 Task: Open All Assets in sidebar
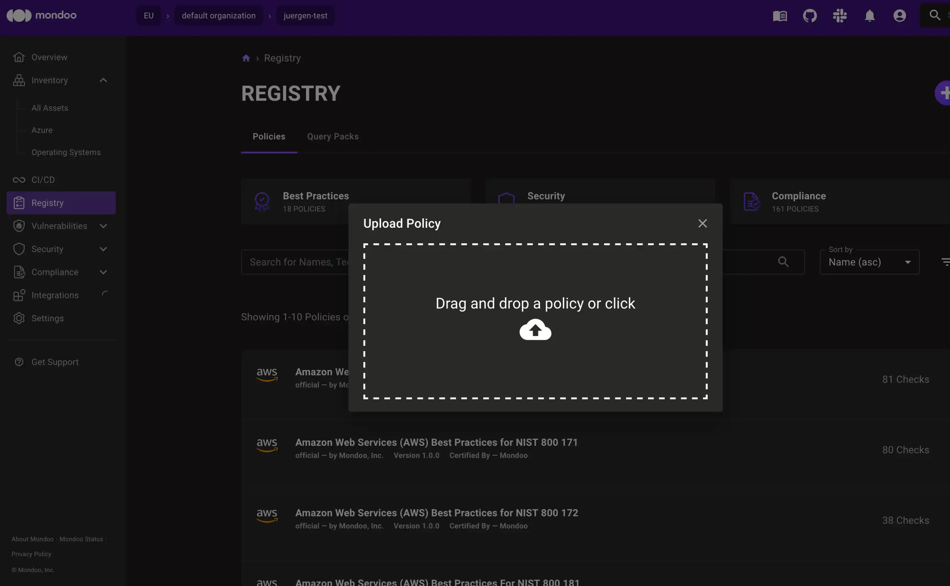click(x=50, y=108)
